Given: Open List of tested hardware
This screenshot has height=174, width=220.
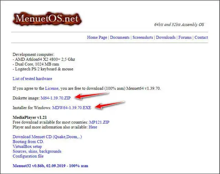Looking at the screenshot, I should point(32,79).
